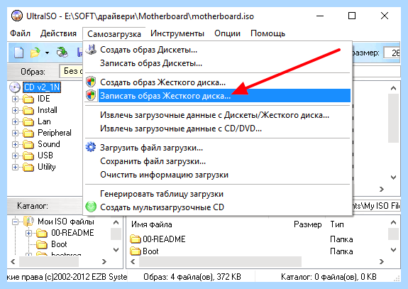Click the Utility folder icon

tap(28, 167)
